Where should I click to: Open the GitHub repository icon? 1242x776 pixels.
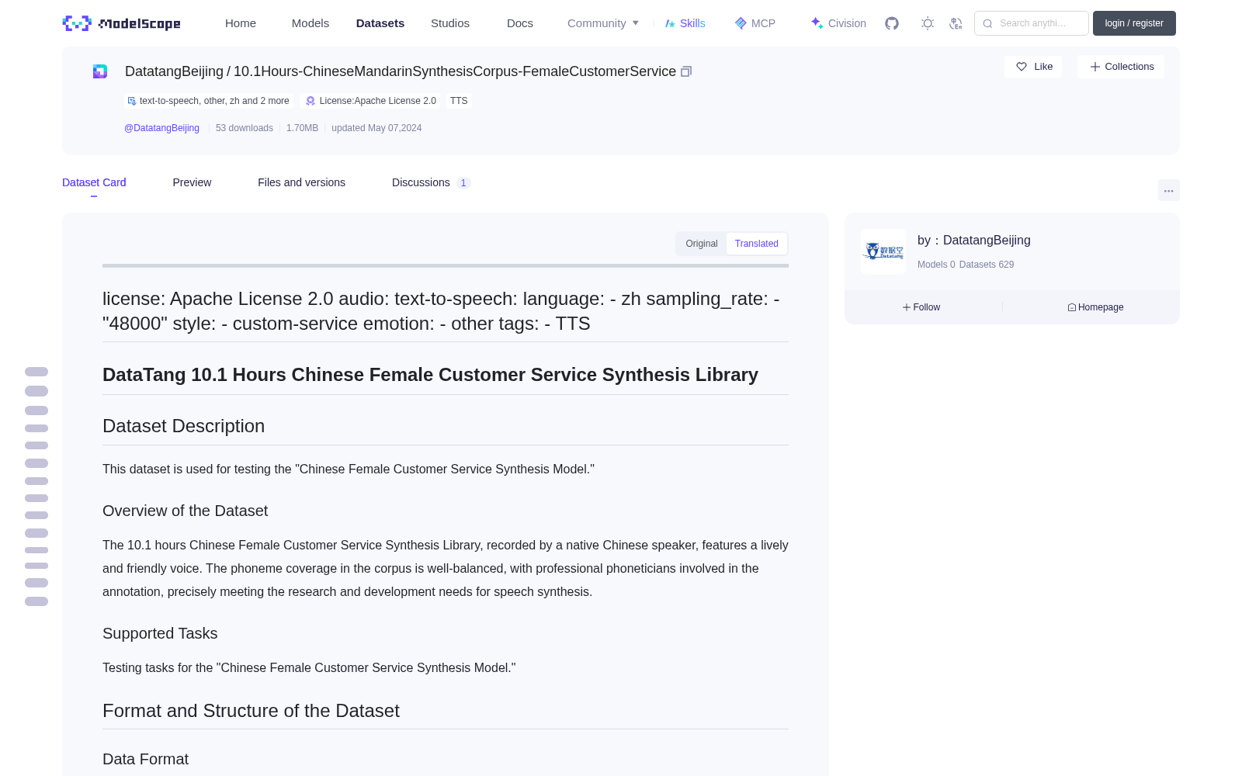892,23
